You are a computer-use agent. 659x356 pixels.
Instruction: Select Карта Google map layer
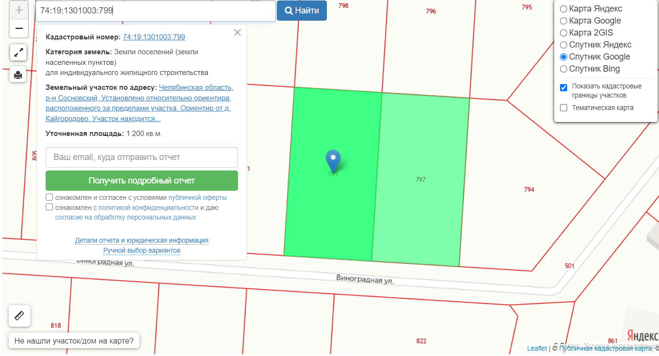pos(563,21)
